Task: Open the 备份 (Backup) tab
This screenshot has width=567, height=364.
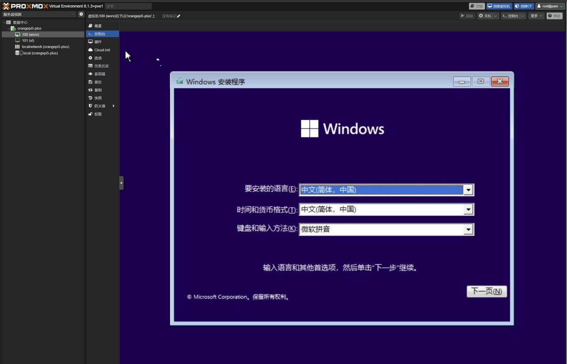Action: click(x=102, y=82)
